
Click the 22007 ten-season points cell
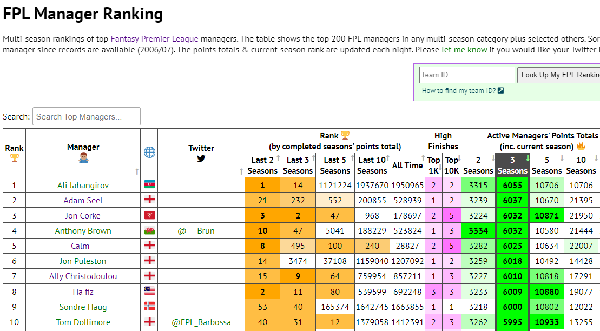click(581, 246)
